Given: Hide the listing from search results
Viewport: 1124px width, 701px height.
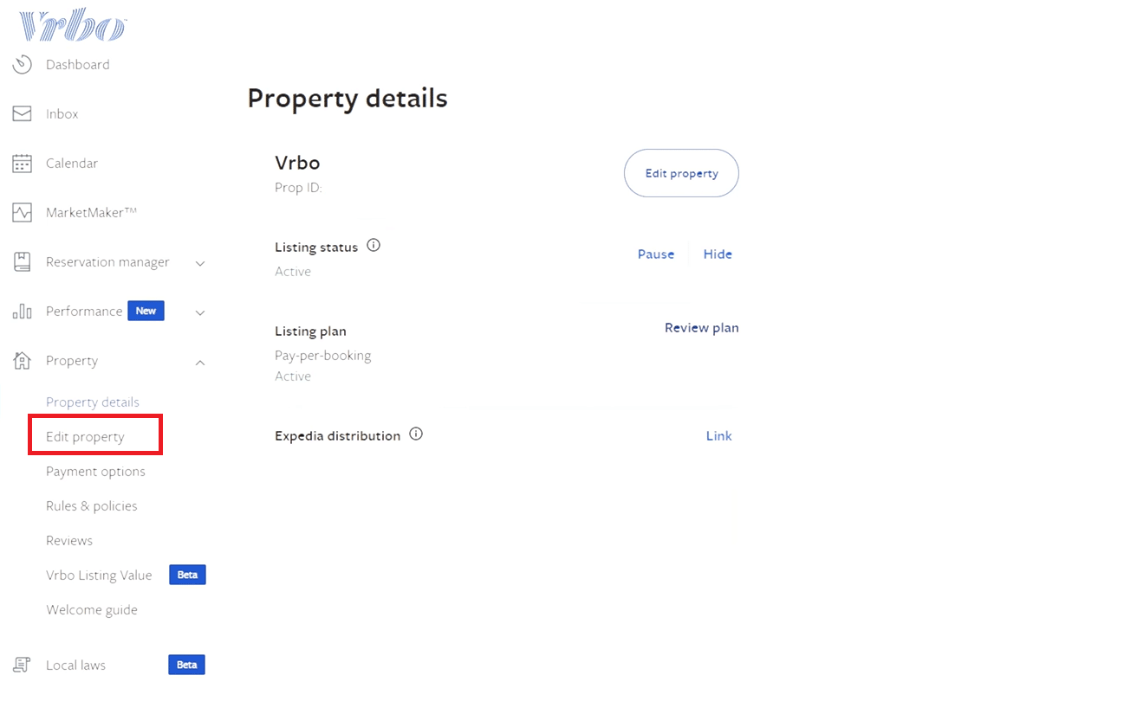Looking at the screenshot, I should click(x=718, y=254).
